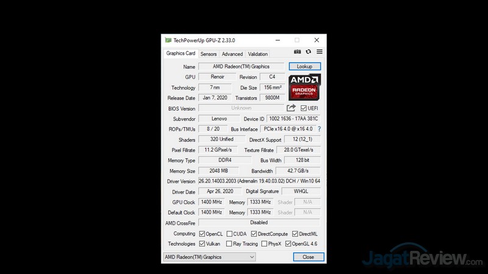Click the Texture Fillrate field 28.0 GTexel/s

298,150
